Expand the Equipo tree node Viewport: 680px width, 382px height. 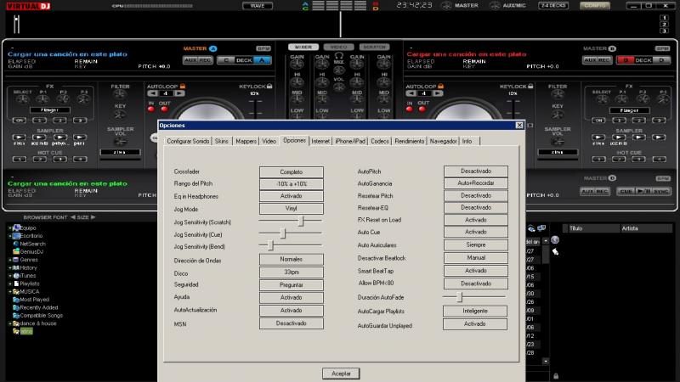tap(9, 228)
